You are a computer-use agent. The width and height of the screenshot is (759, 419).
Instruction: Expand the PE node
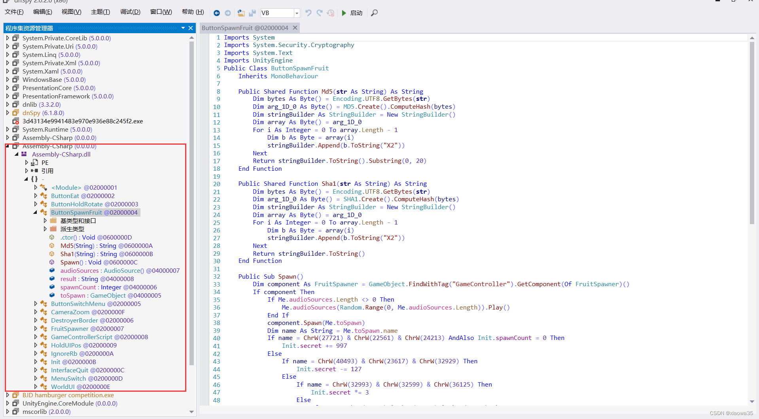point(26,162)
